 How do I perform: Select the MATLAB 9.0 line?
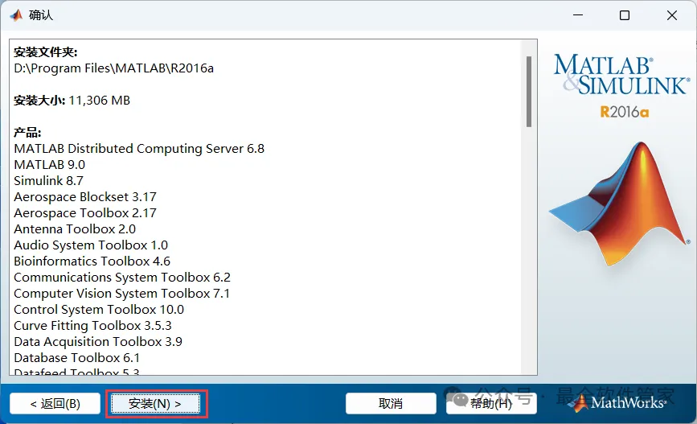49,165
